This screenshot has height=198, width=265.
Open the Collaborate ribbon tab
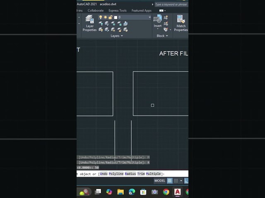coord(96,10)
